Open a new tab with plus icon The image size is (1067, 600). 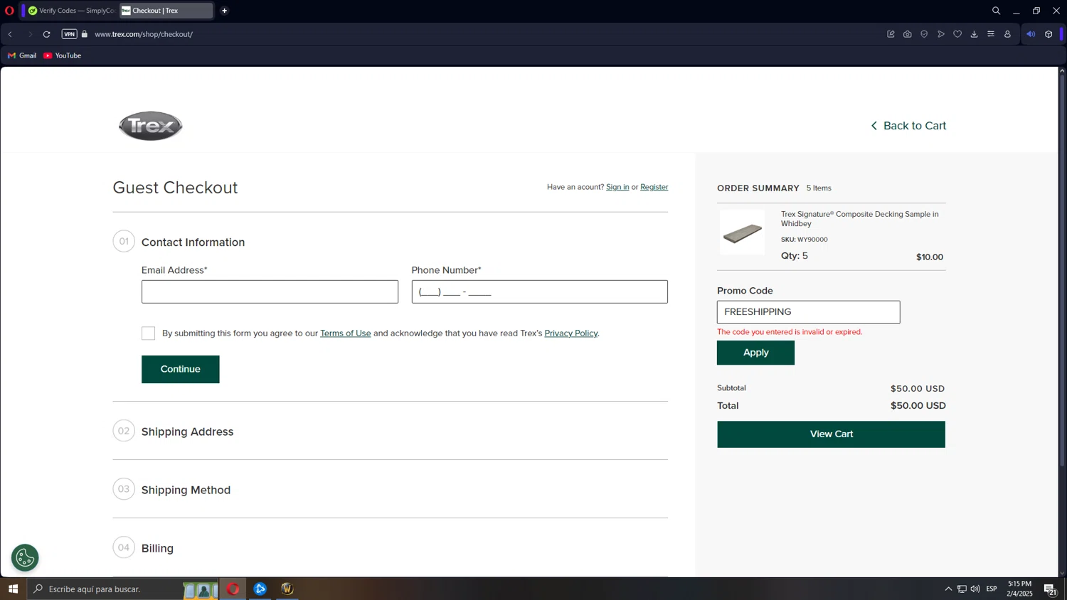tap(225, 11)
